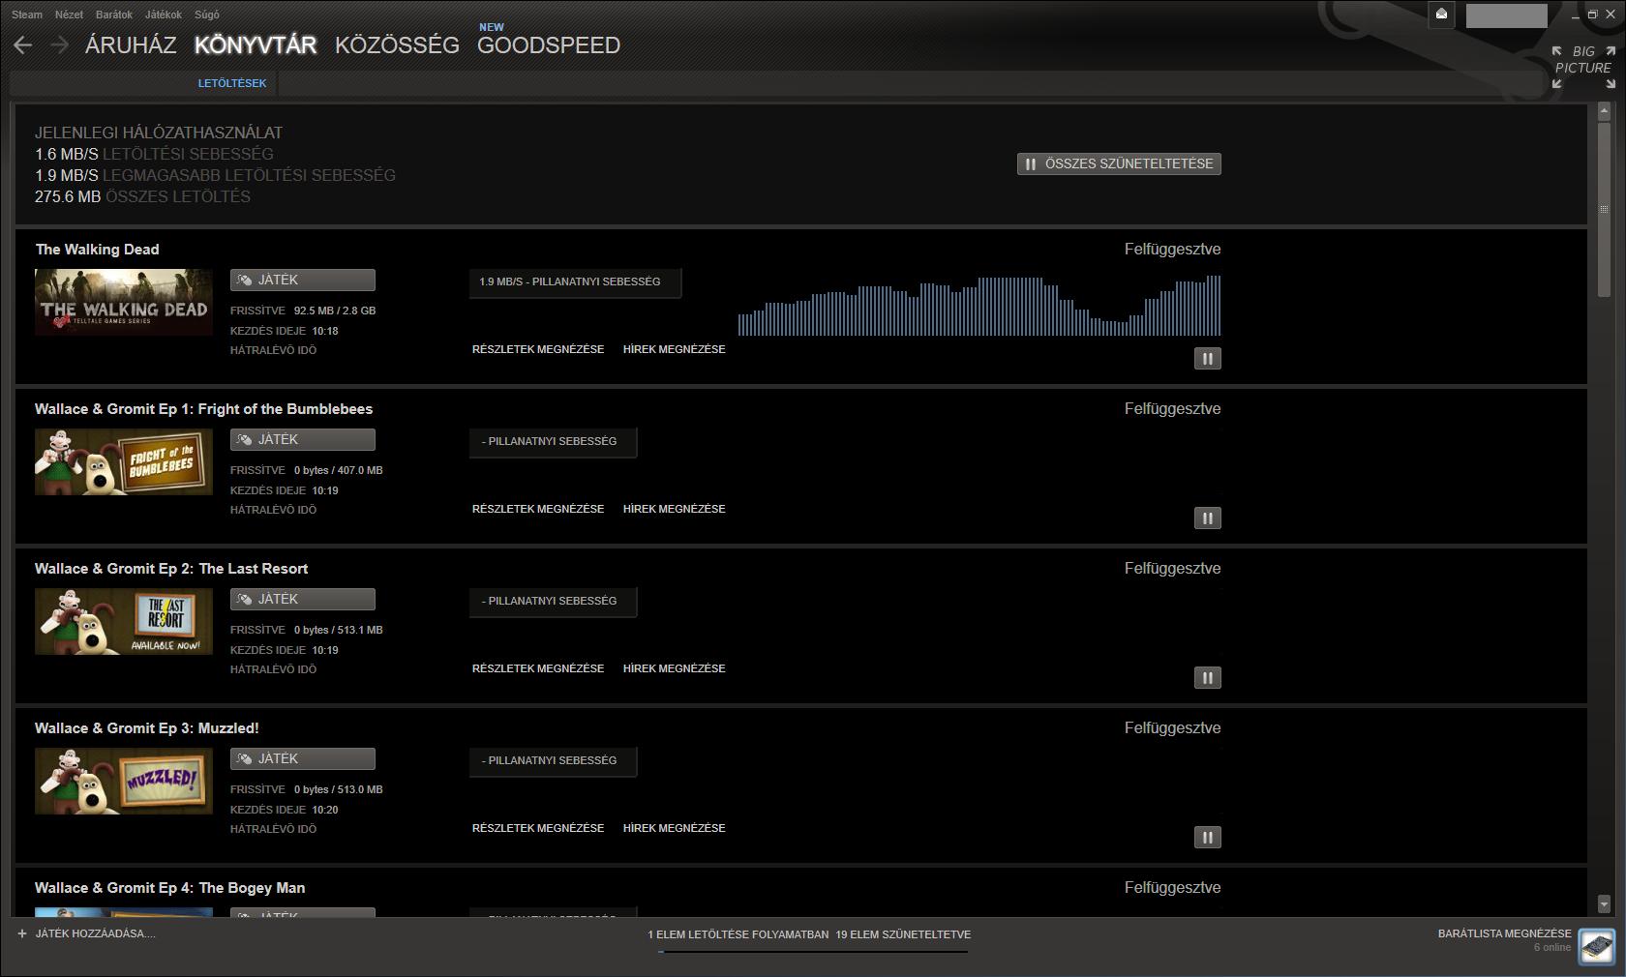Screen dimensions: 1626x977
Task: Open the Steam menu
Action: coord(27,15)
